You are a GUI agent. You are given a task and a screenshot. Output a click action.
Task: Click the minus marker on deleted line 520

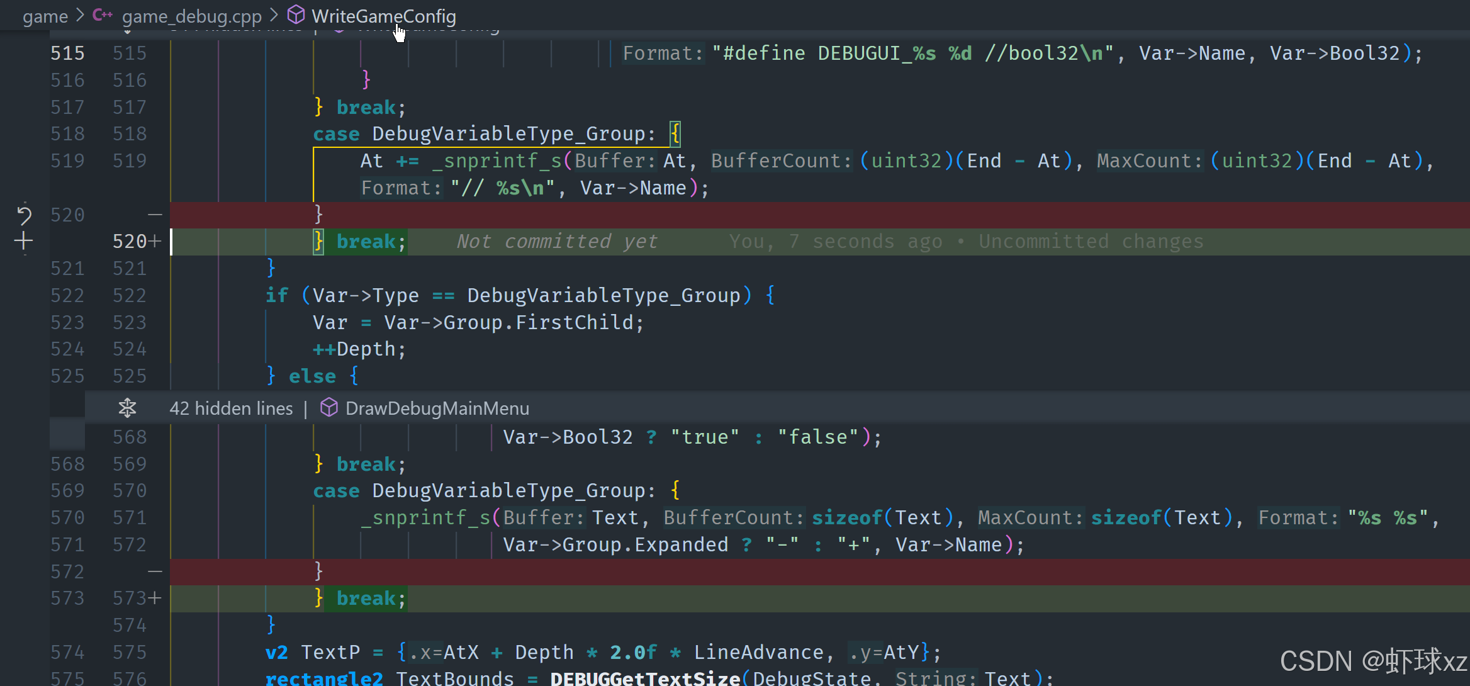(155, 215)
